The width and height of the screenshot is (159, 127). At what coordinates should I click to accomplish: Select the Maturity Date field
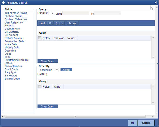(12, 48)
